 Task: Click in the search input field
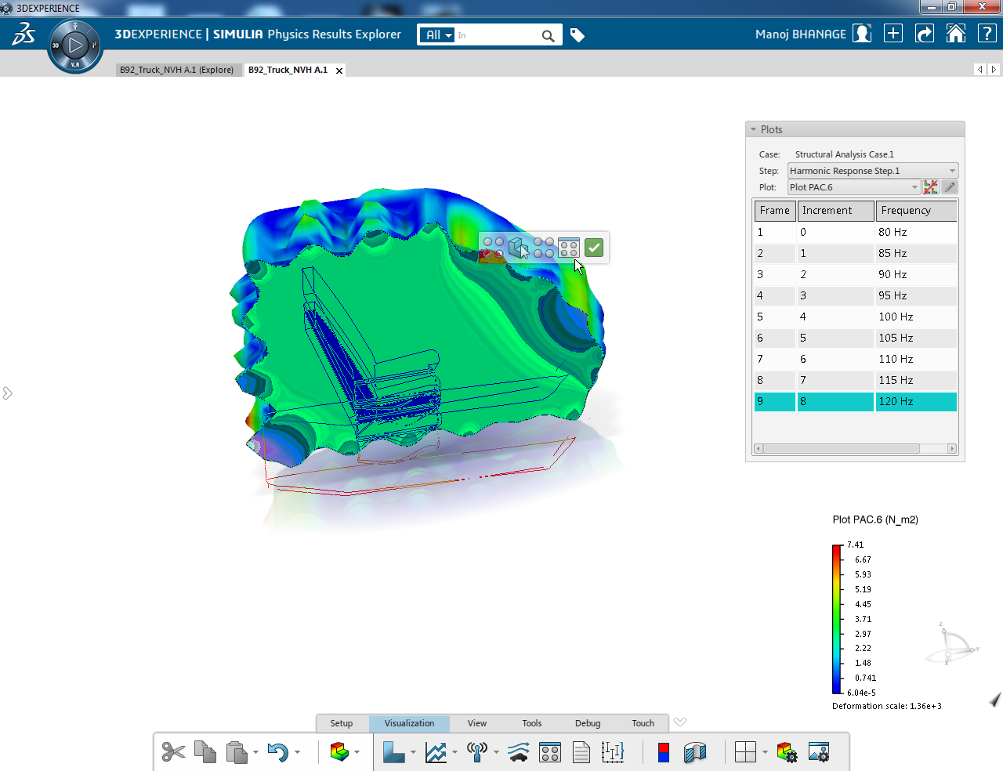point(498,35)
